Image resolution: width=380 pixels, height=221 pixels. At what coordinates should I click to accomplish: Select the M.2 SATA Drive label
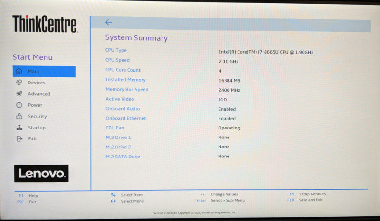coord(123,157)
